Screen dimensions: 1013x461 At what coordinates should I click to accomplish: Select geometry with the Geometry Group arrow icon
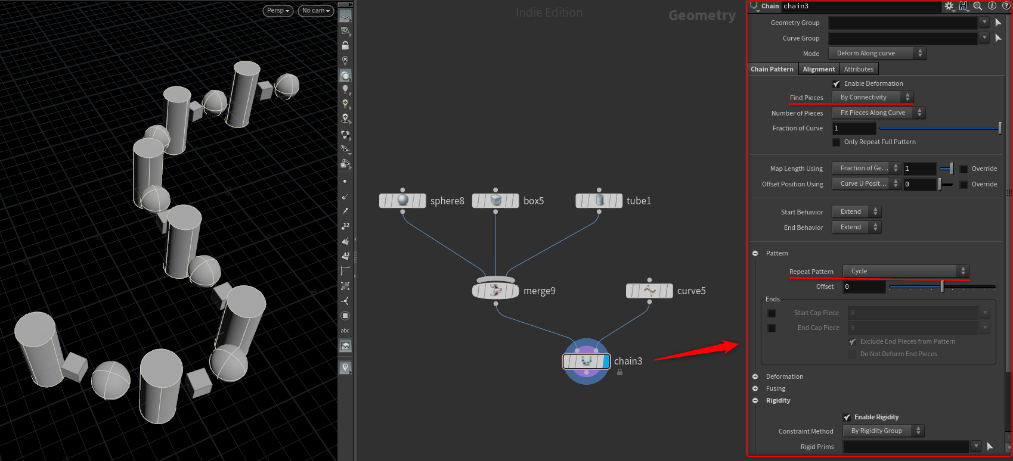999,23
